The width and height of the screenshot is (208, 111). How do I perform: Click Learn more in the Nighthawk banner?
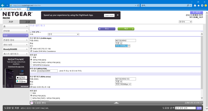coord(109,15)
